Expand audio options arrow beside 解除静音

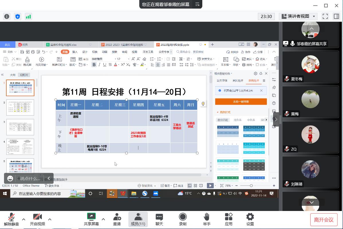24,220
